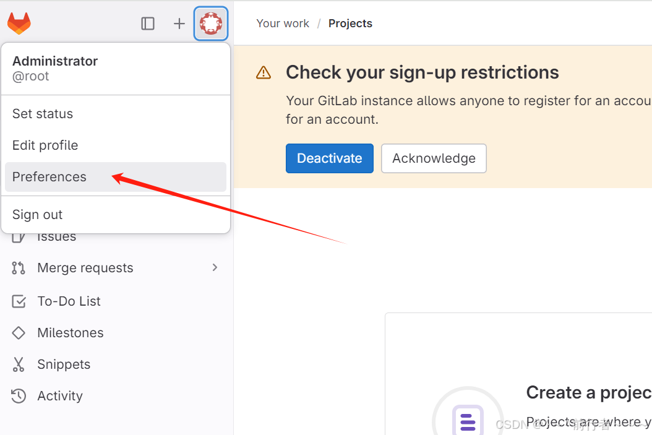Click the Acknowledge button
The height and width of the screenshot is (435, 652).
pyautogui.click(x=434, y=158)
